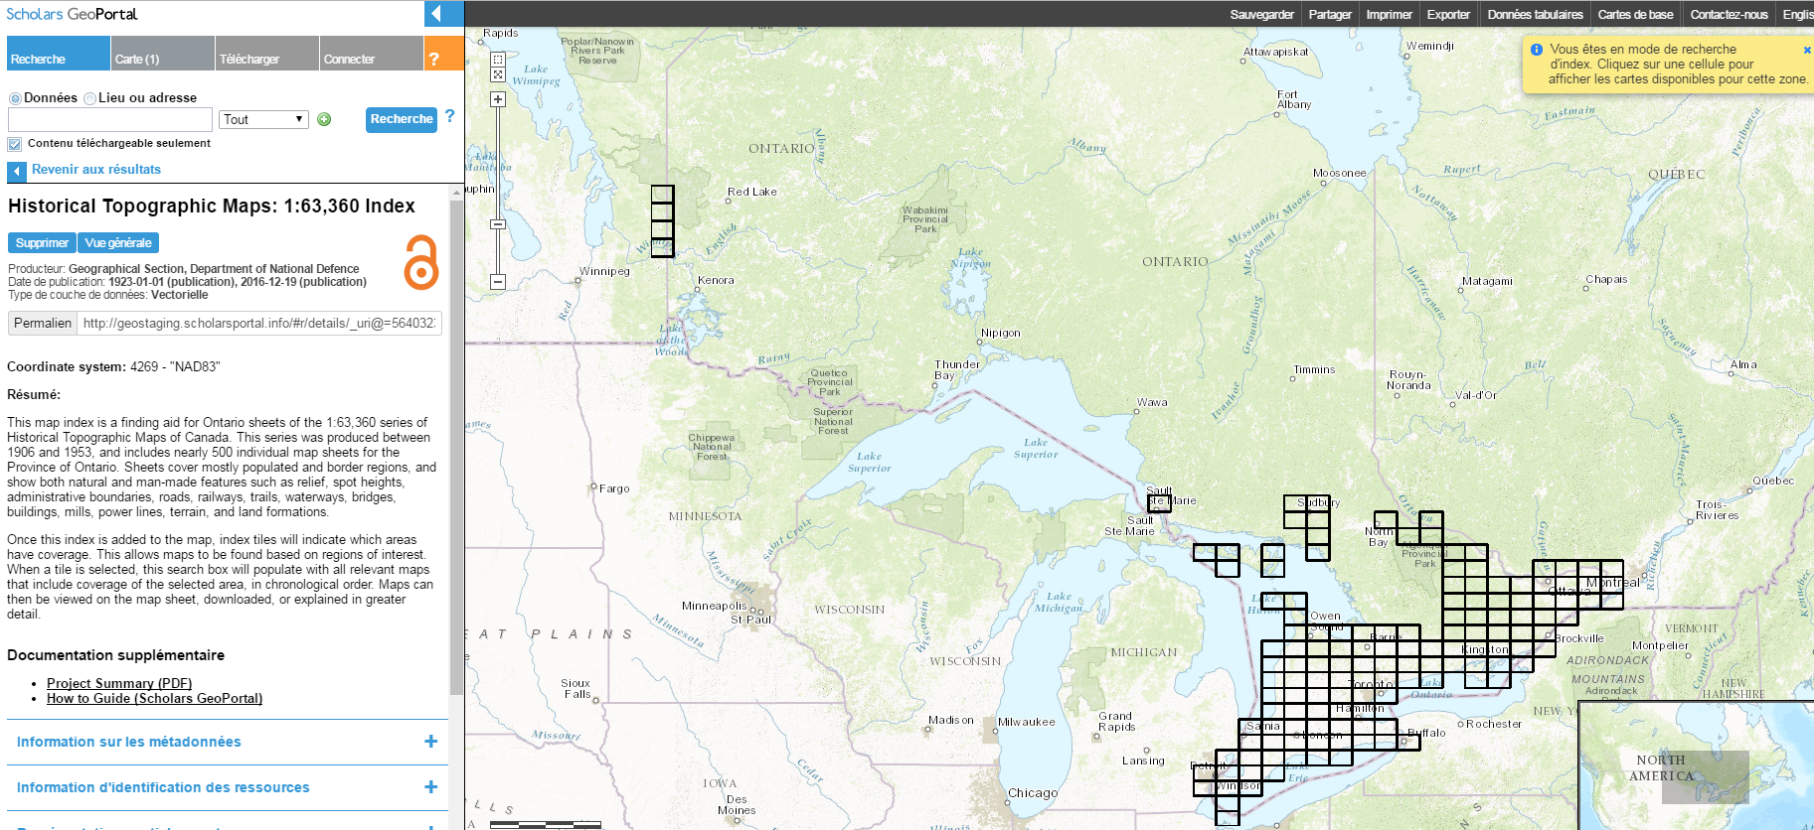Switch to the Recherche tab
The width and height of the screenshot is (1814, 830).
59,54
